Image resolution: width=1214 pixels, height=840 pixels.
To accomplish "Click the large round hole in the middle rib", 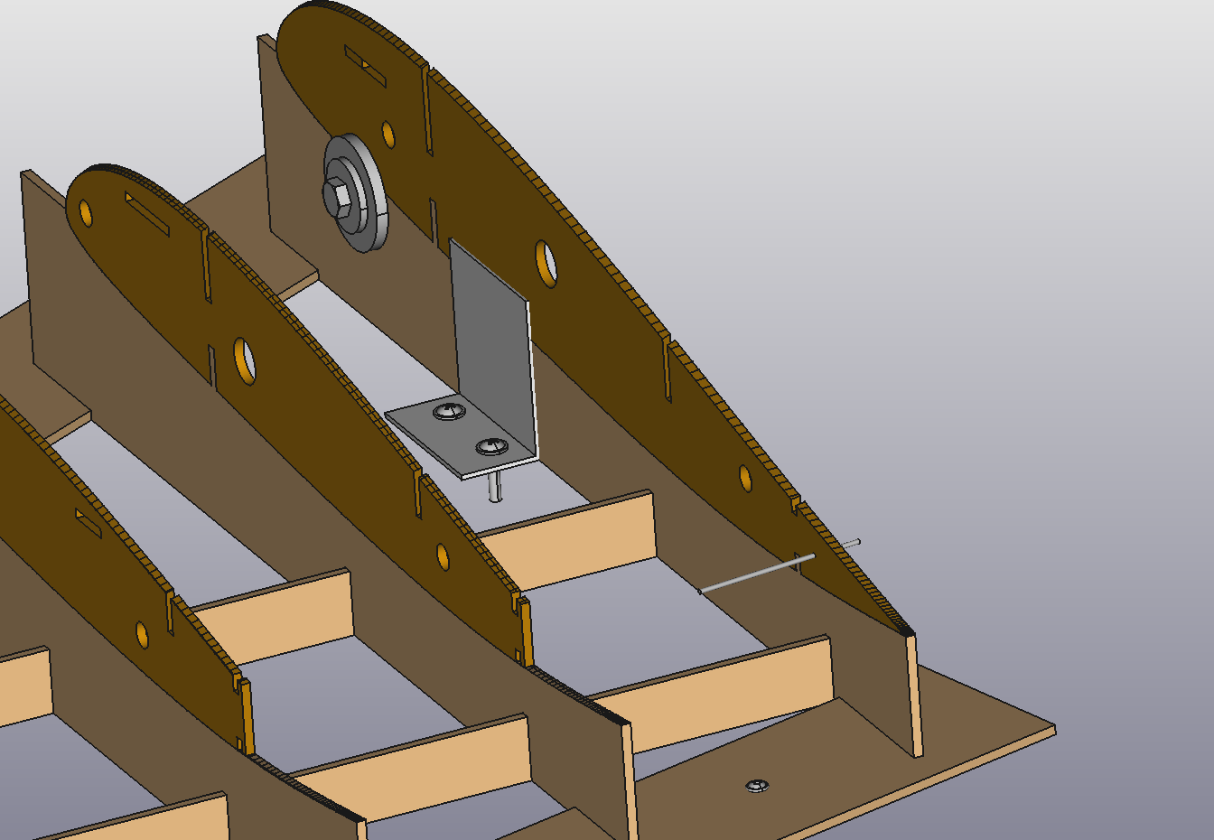I will click(245, 360).
